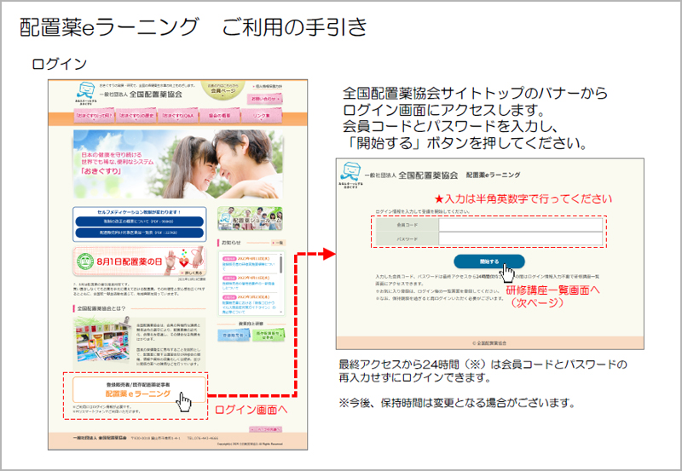
Task: Open the second blue self-medication PDF link
Action: (138, 232)
